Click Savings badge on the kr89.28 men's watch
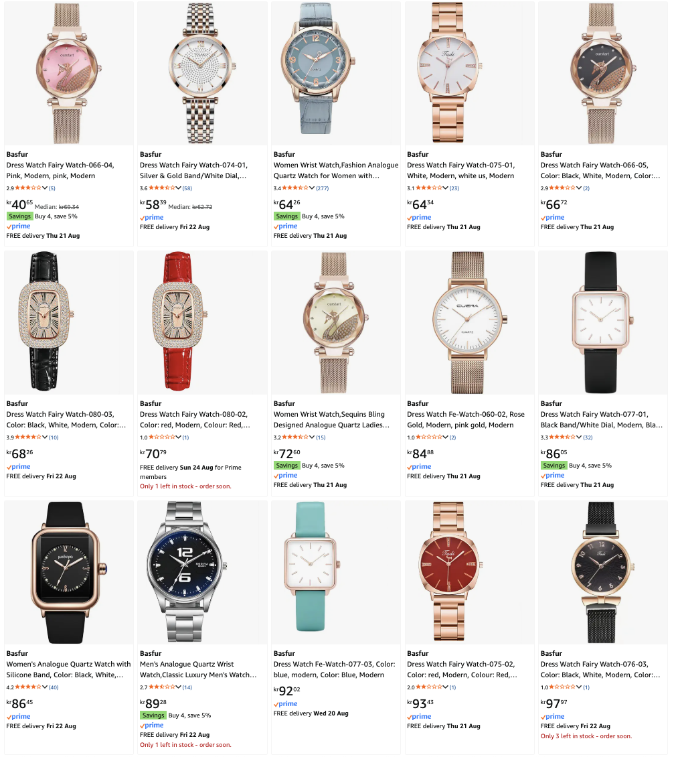This screenshot has height=757, width=680. [x=153, y=715]
